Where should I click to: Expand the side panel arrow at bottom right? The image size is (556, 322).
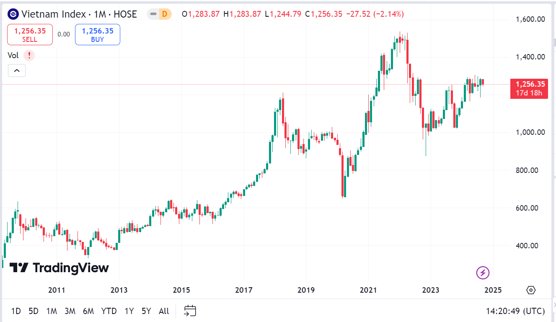[554, 306]
